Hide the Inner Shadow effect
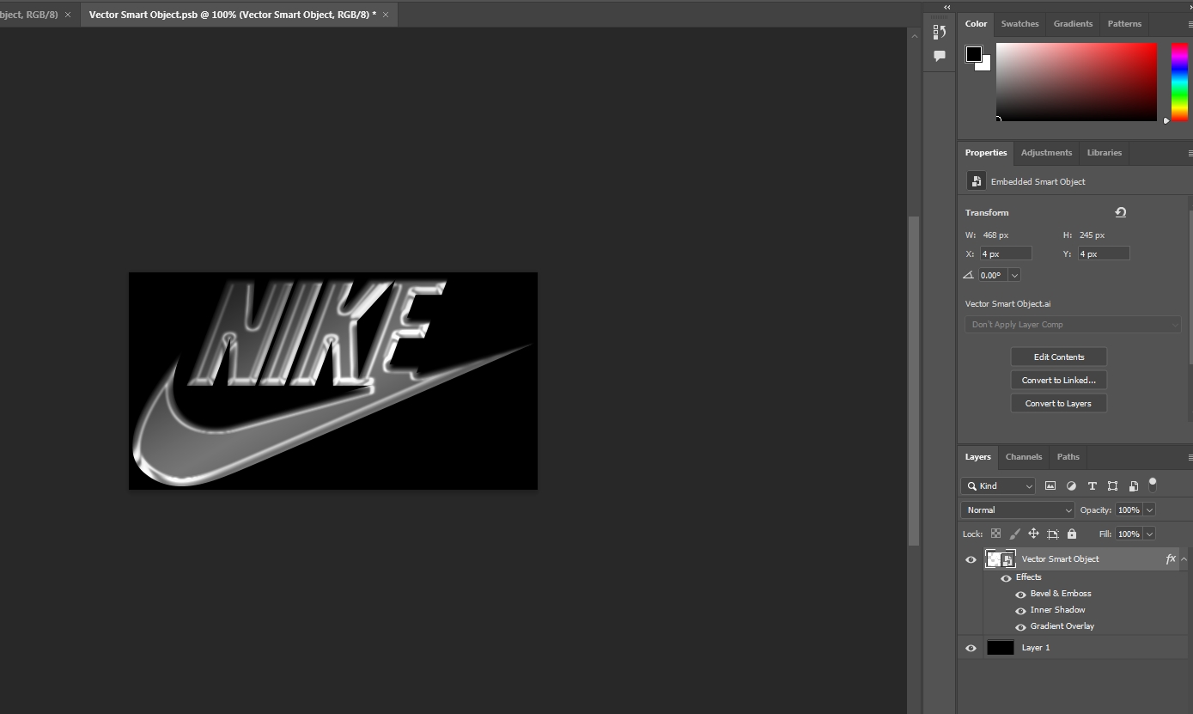1193x714 pixels. pyautogui.click(x=1020, y=611)
